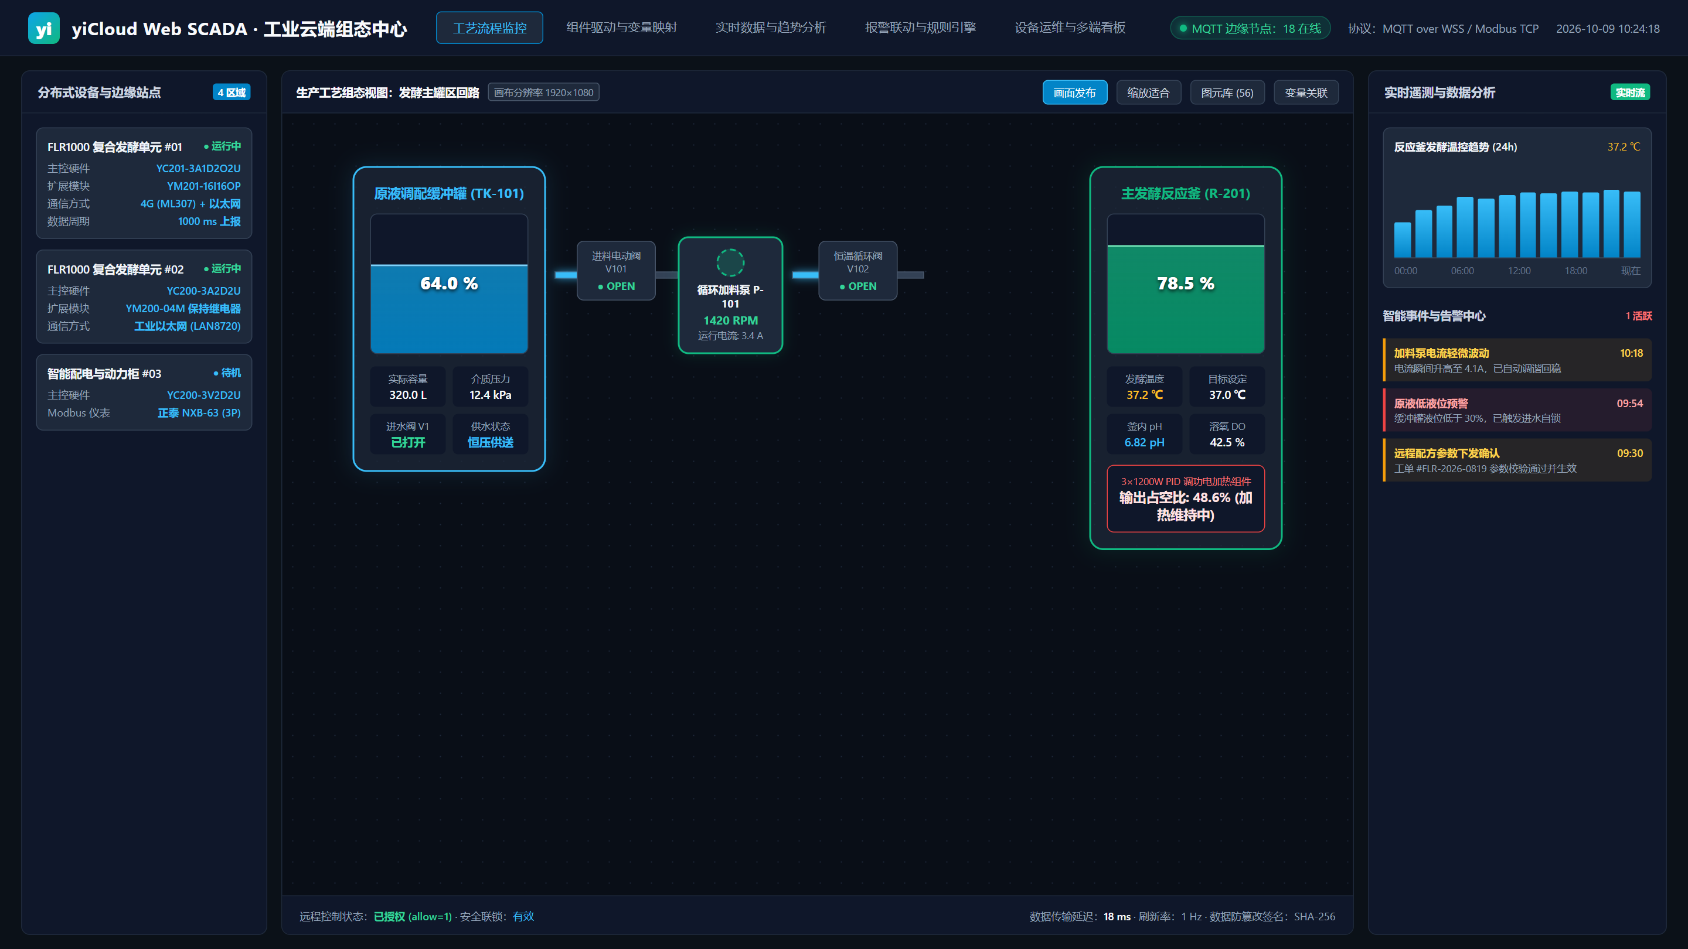The image size is (1688, 949).
Task: Click the 溶氧 DO 42.5 % tile
Action: point(1227,434)
